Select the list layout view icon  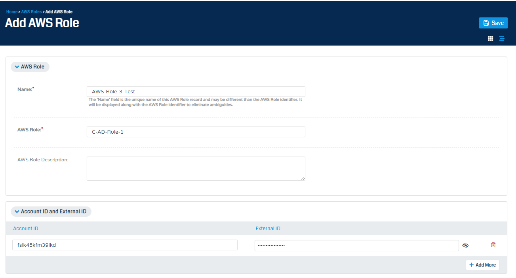pos(502,38)
